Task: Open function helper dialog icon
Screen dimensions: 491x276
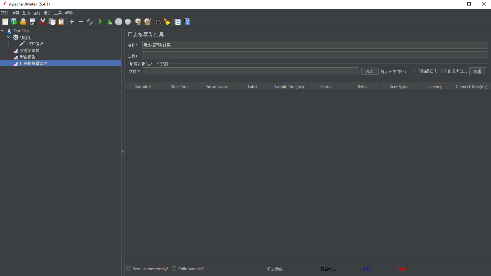Action: 178,22
